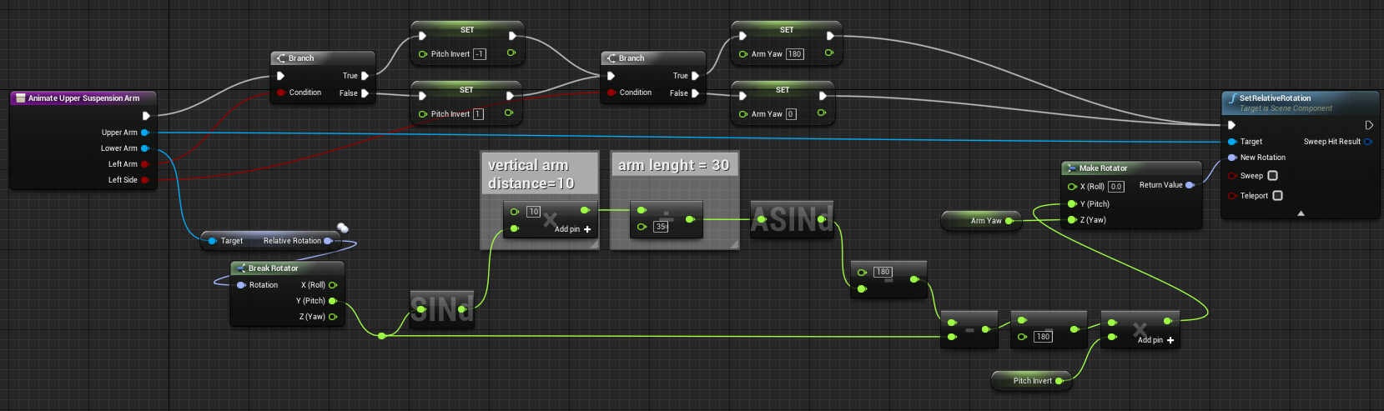Image resolution: width=1384 pixels, height=411 pixels.
Task: Click the Branch icon on the node feeding the Arm Yaw SETs
Action: [611, 58]
